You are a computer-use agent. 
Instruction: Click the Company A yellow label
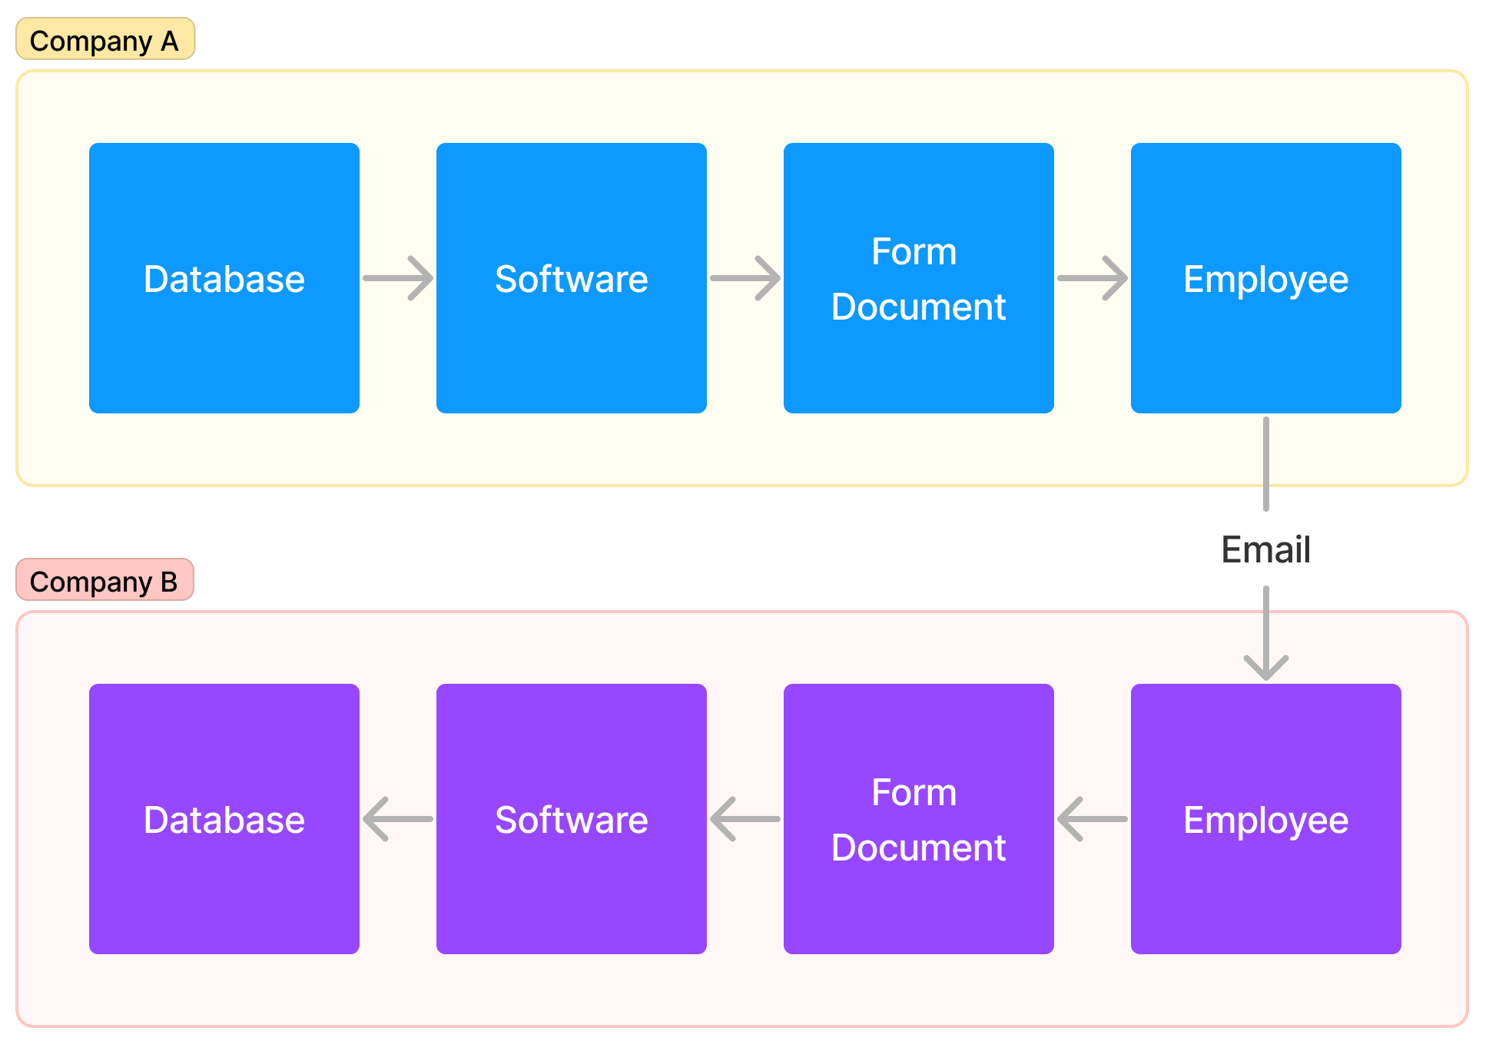pos(104,39)
